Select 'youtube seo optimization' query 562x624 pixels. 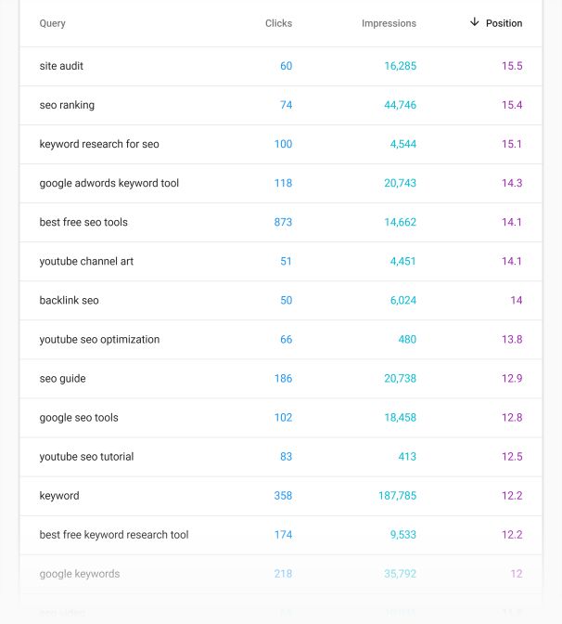[x=99, y=339]
